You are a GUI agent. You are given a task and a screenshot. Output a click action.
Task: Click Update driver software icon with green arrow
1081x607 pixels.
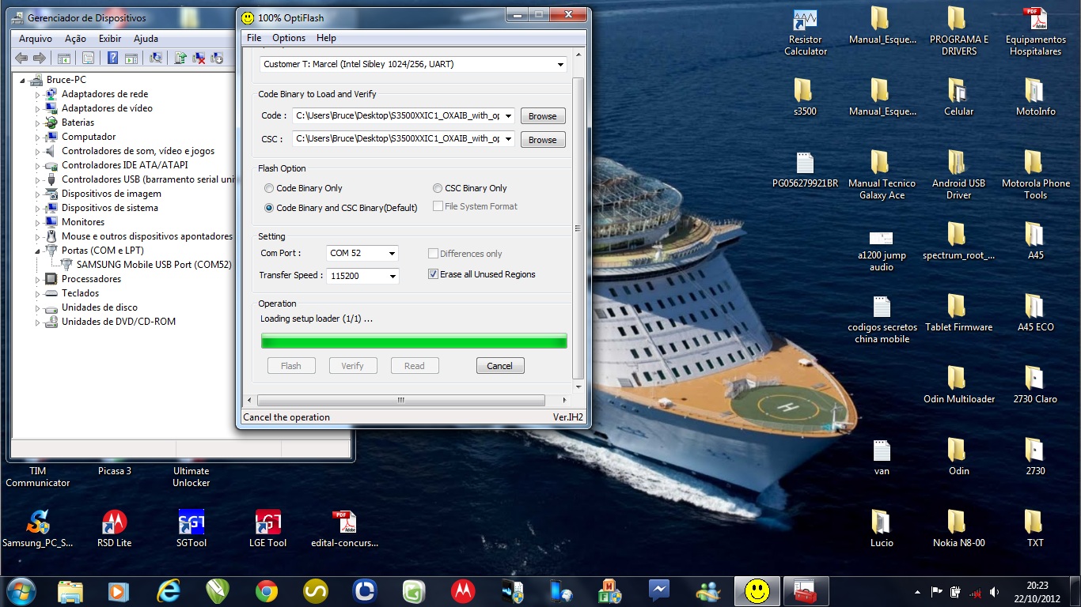tap(180, 58)
